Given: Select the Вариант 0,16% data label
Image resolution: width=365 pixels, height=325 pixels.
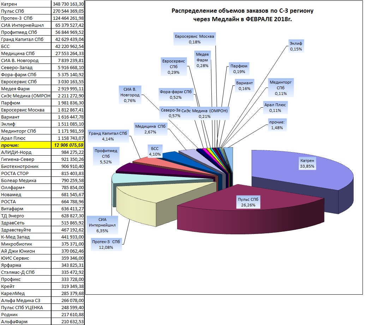Looking at the screenshot, I should point(244,86).
